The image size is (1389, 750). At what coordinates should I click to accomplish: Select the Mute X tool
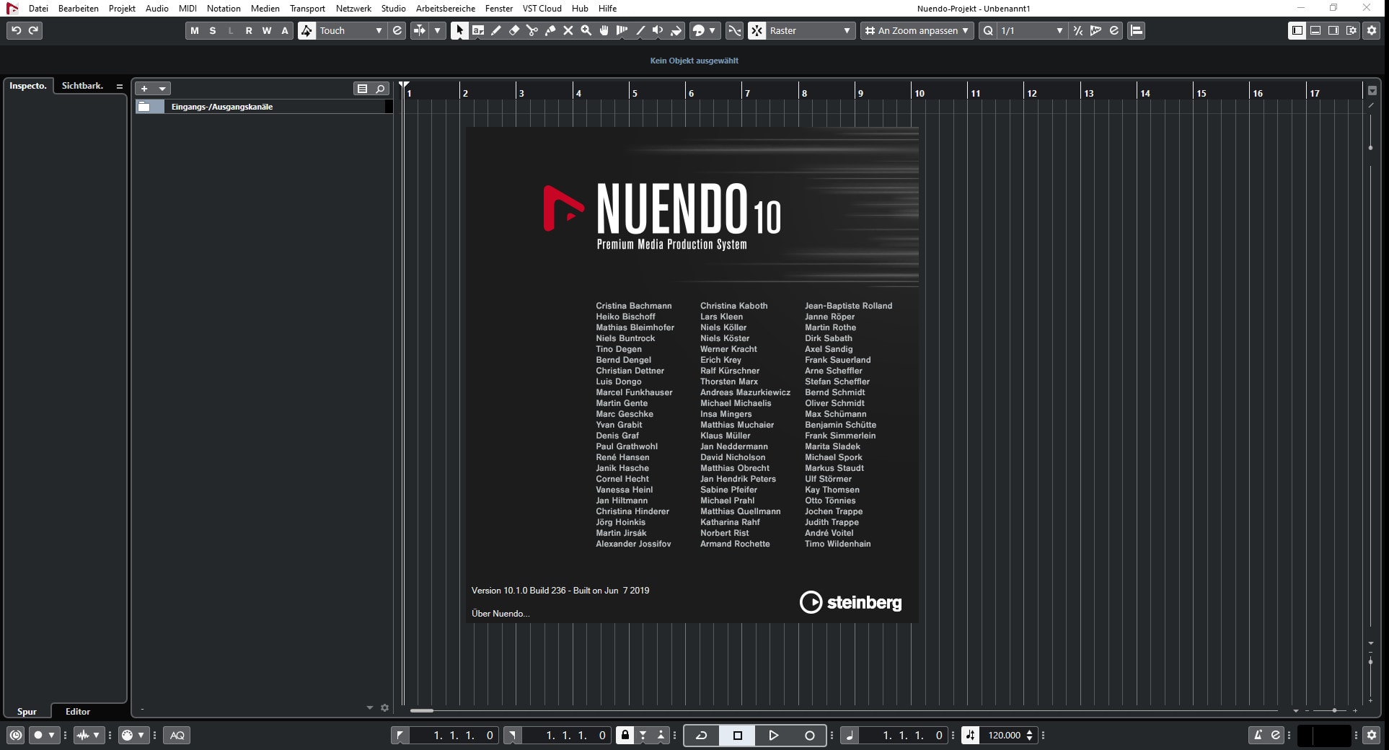568,30
